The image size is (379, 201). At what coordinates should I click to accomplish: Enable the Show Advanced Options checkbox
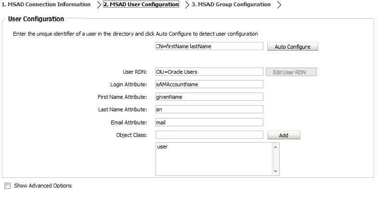click(7, 186)
